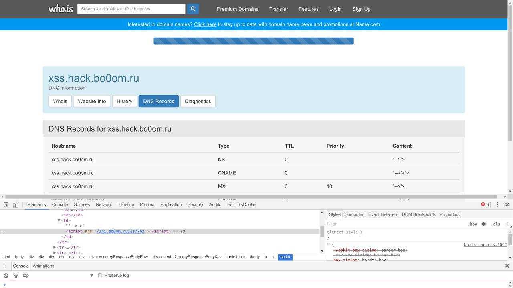
Task: Click the domain search input field
Action: [131, 9]
